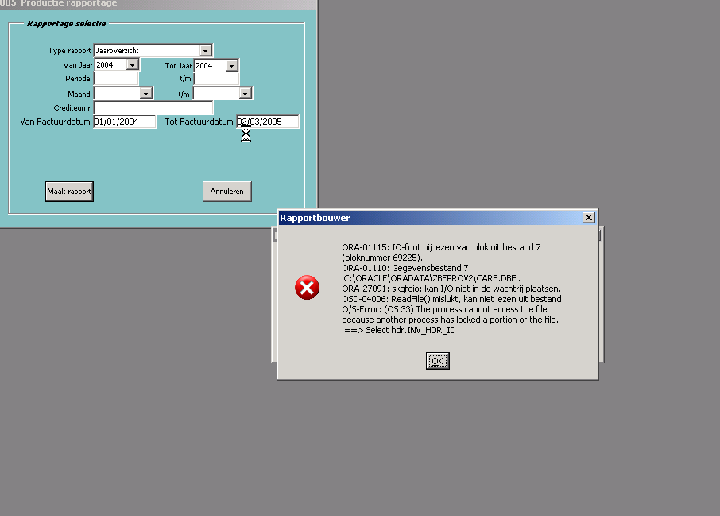The width and height of the screenshot is (720, 516).
Task: Click the Crediteurnr input field
Action: tap(153, 108)
